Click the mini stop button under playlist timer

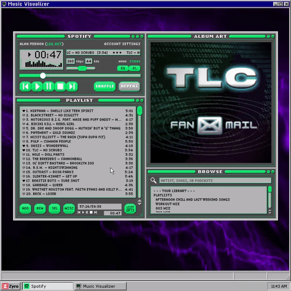[x=91, y=212]
